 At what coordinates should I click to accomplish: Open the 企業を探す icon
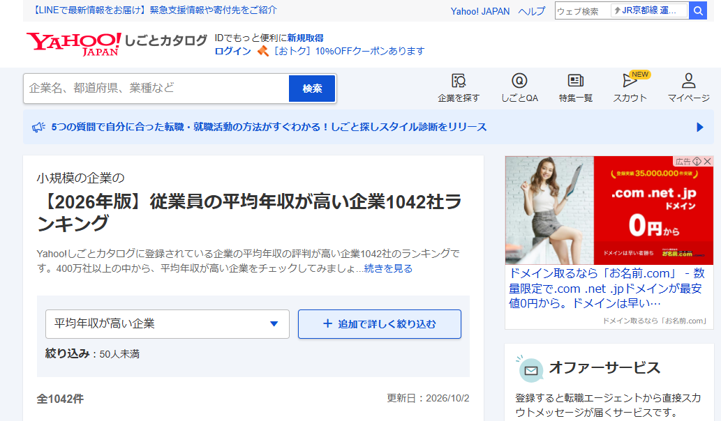tap(459, 87)
